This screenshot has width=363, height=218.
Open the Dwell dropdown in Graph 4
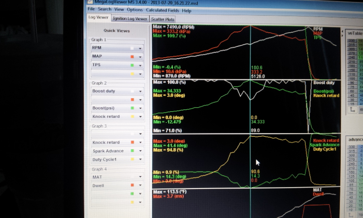(140, 185)
